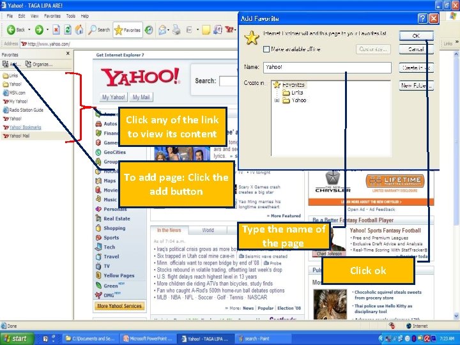Click the Yahoo Y! toolbar icon
The height and width of the screenshot is (345, 460).
229,29
